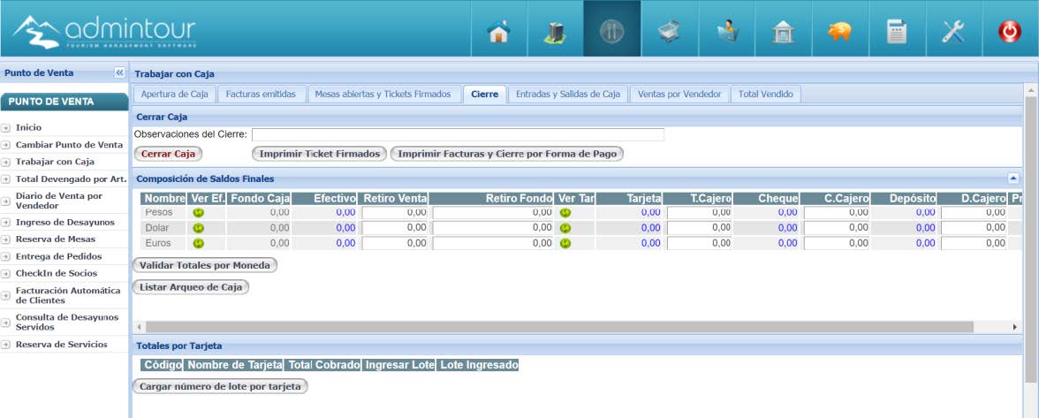Click T.Cajero field in Euros row
This screenshot has height=418, width=1039.
pos(699,243)
